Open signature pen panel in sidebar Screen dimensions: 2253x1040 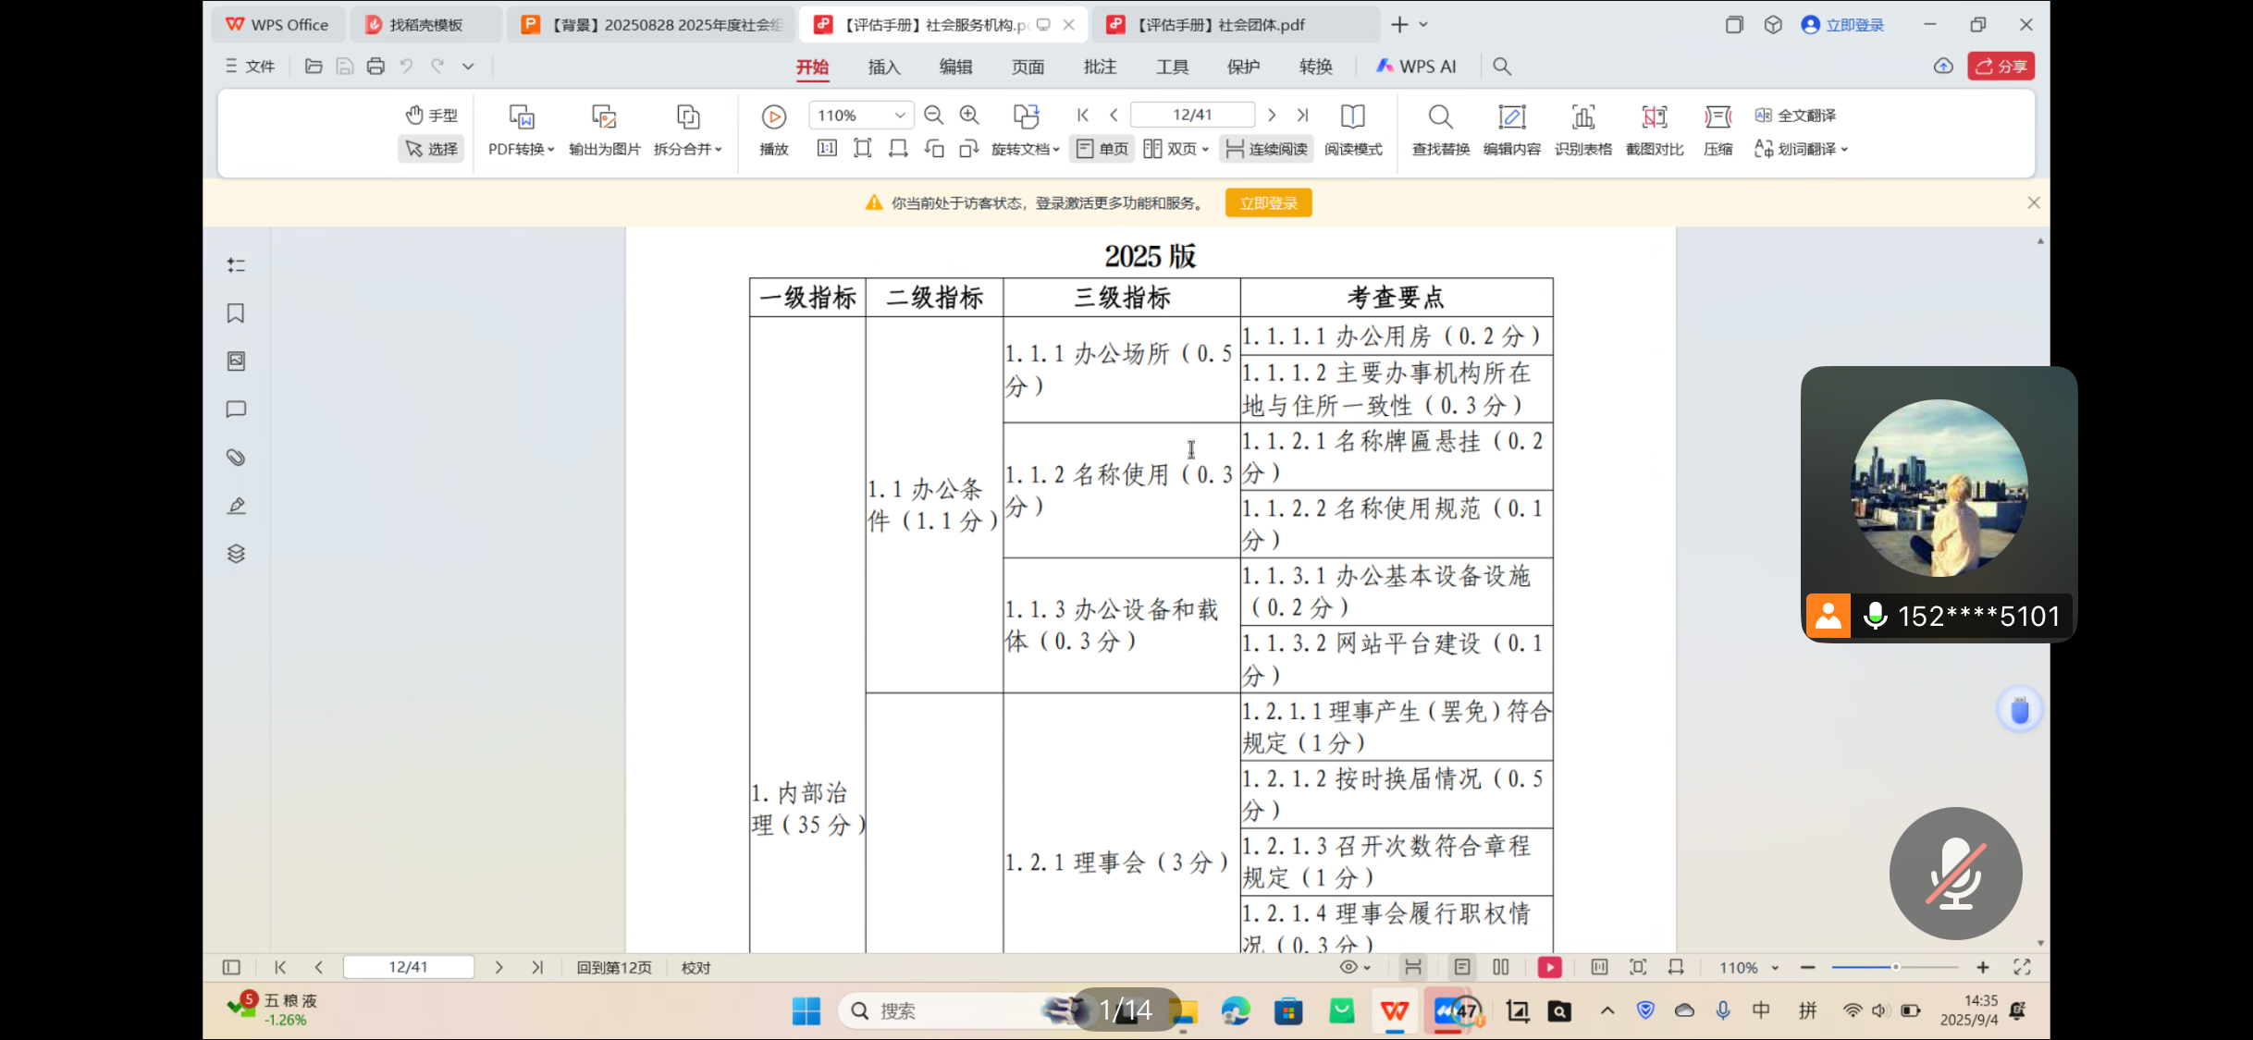tap(236, 506)
